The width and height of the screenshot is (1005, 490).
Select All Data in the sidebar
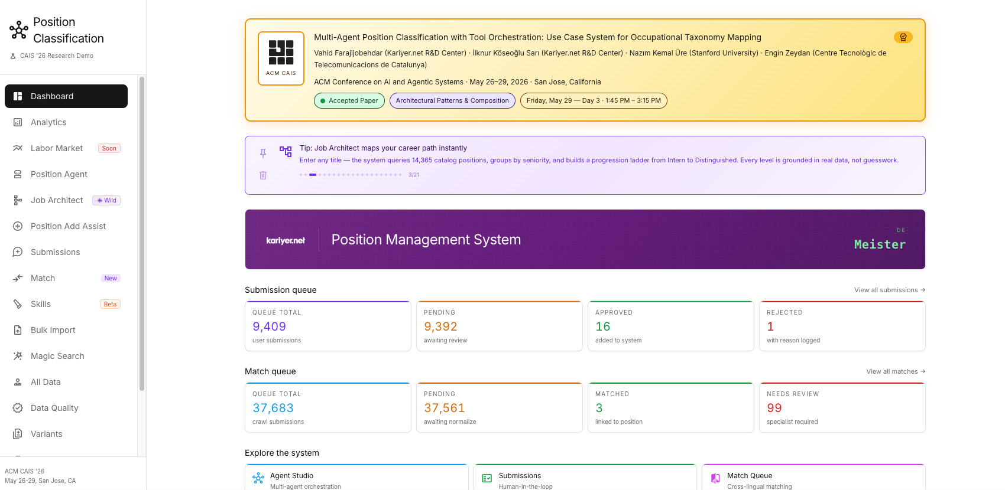pyautogui.click(x=66, y=382)
